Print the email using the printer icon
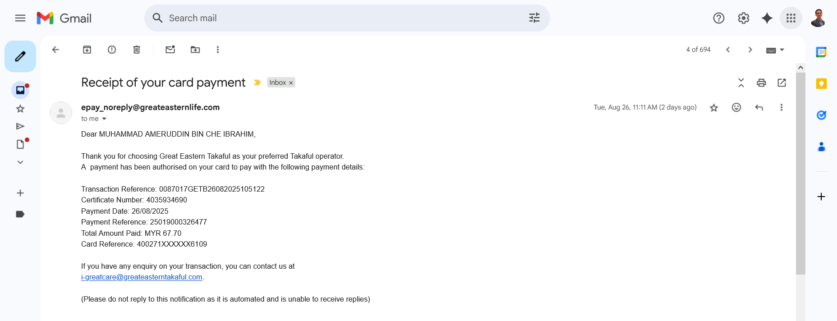This screenshot has height=321, width=837. click(x=761, y=83)
